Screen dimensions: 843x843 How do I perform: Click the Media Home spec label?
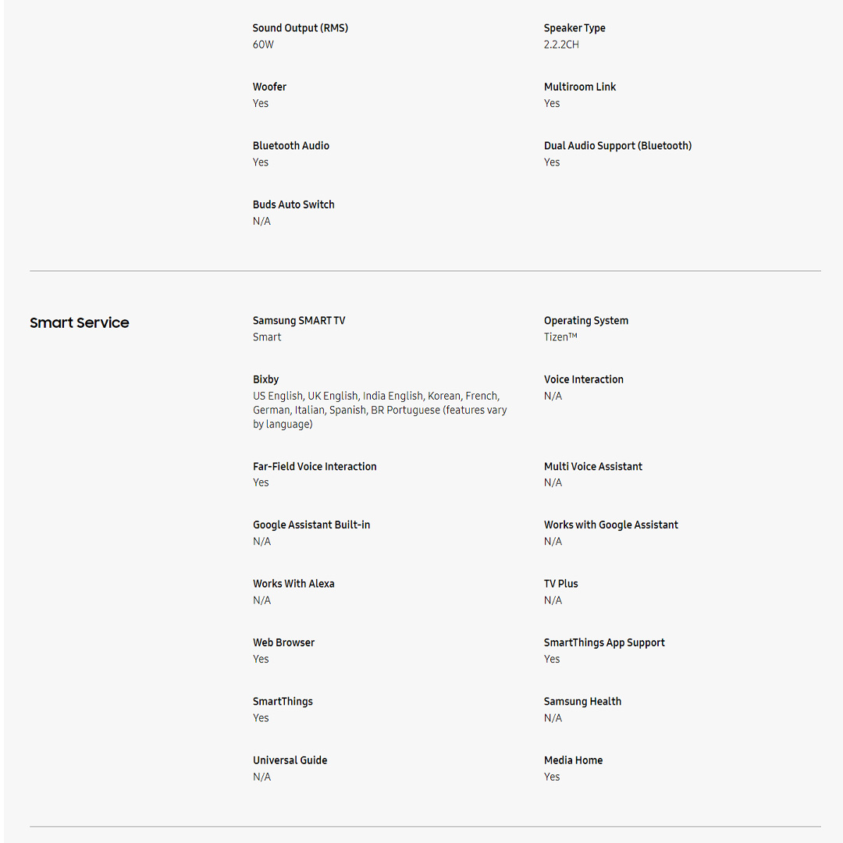click(573, 760)
